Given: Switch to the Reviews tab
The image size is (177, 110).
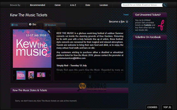Looking at the screenshot, I should tap(50, 25).
